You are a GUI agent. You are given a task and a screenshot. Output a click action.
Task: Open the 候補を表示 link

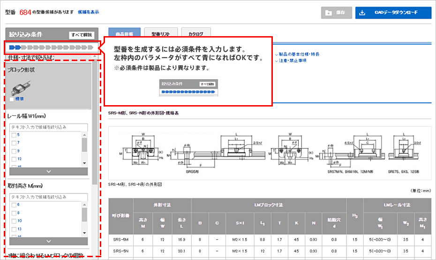click(89, 12)
